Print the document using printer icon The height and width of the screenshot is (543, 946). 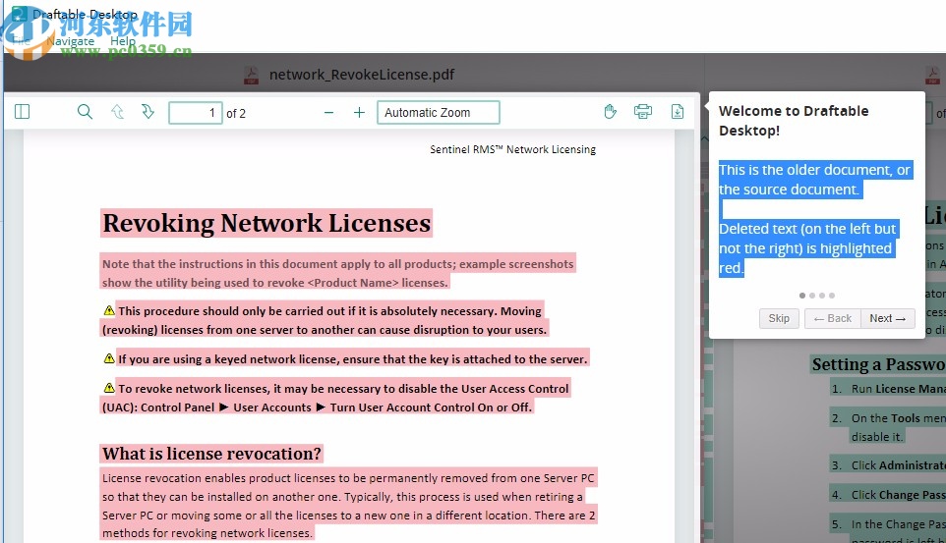(643, 112)
